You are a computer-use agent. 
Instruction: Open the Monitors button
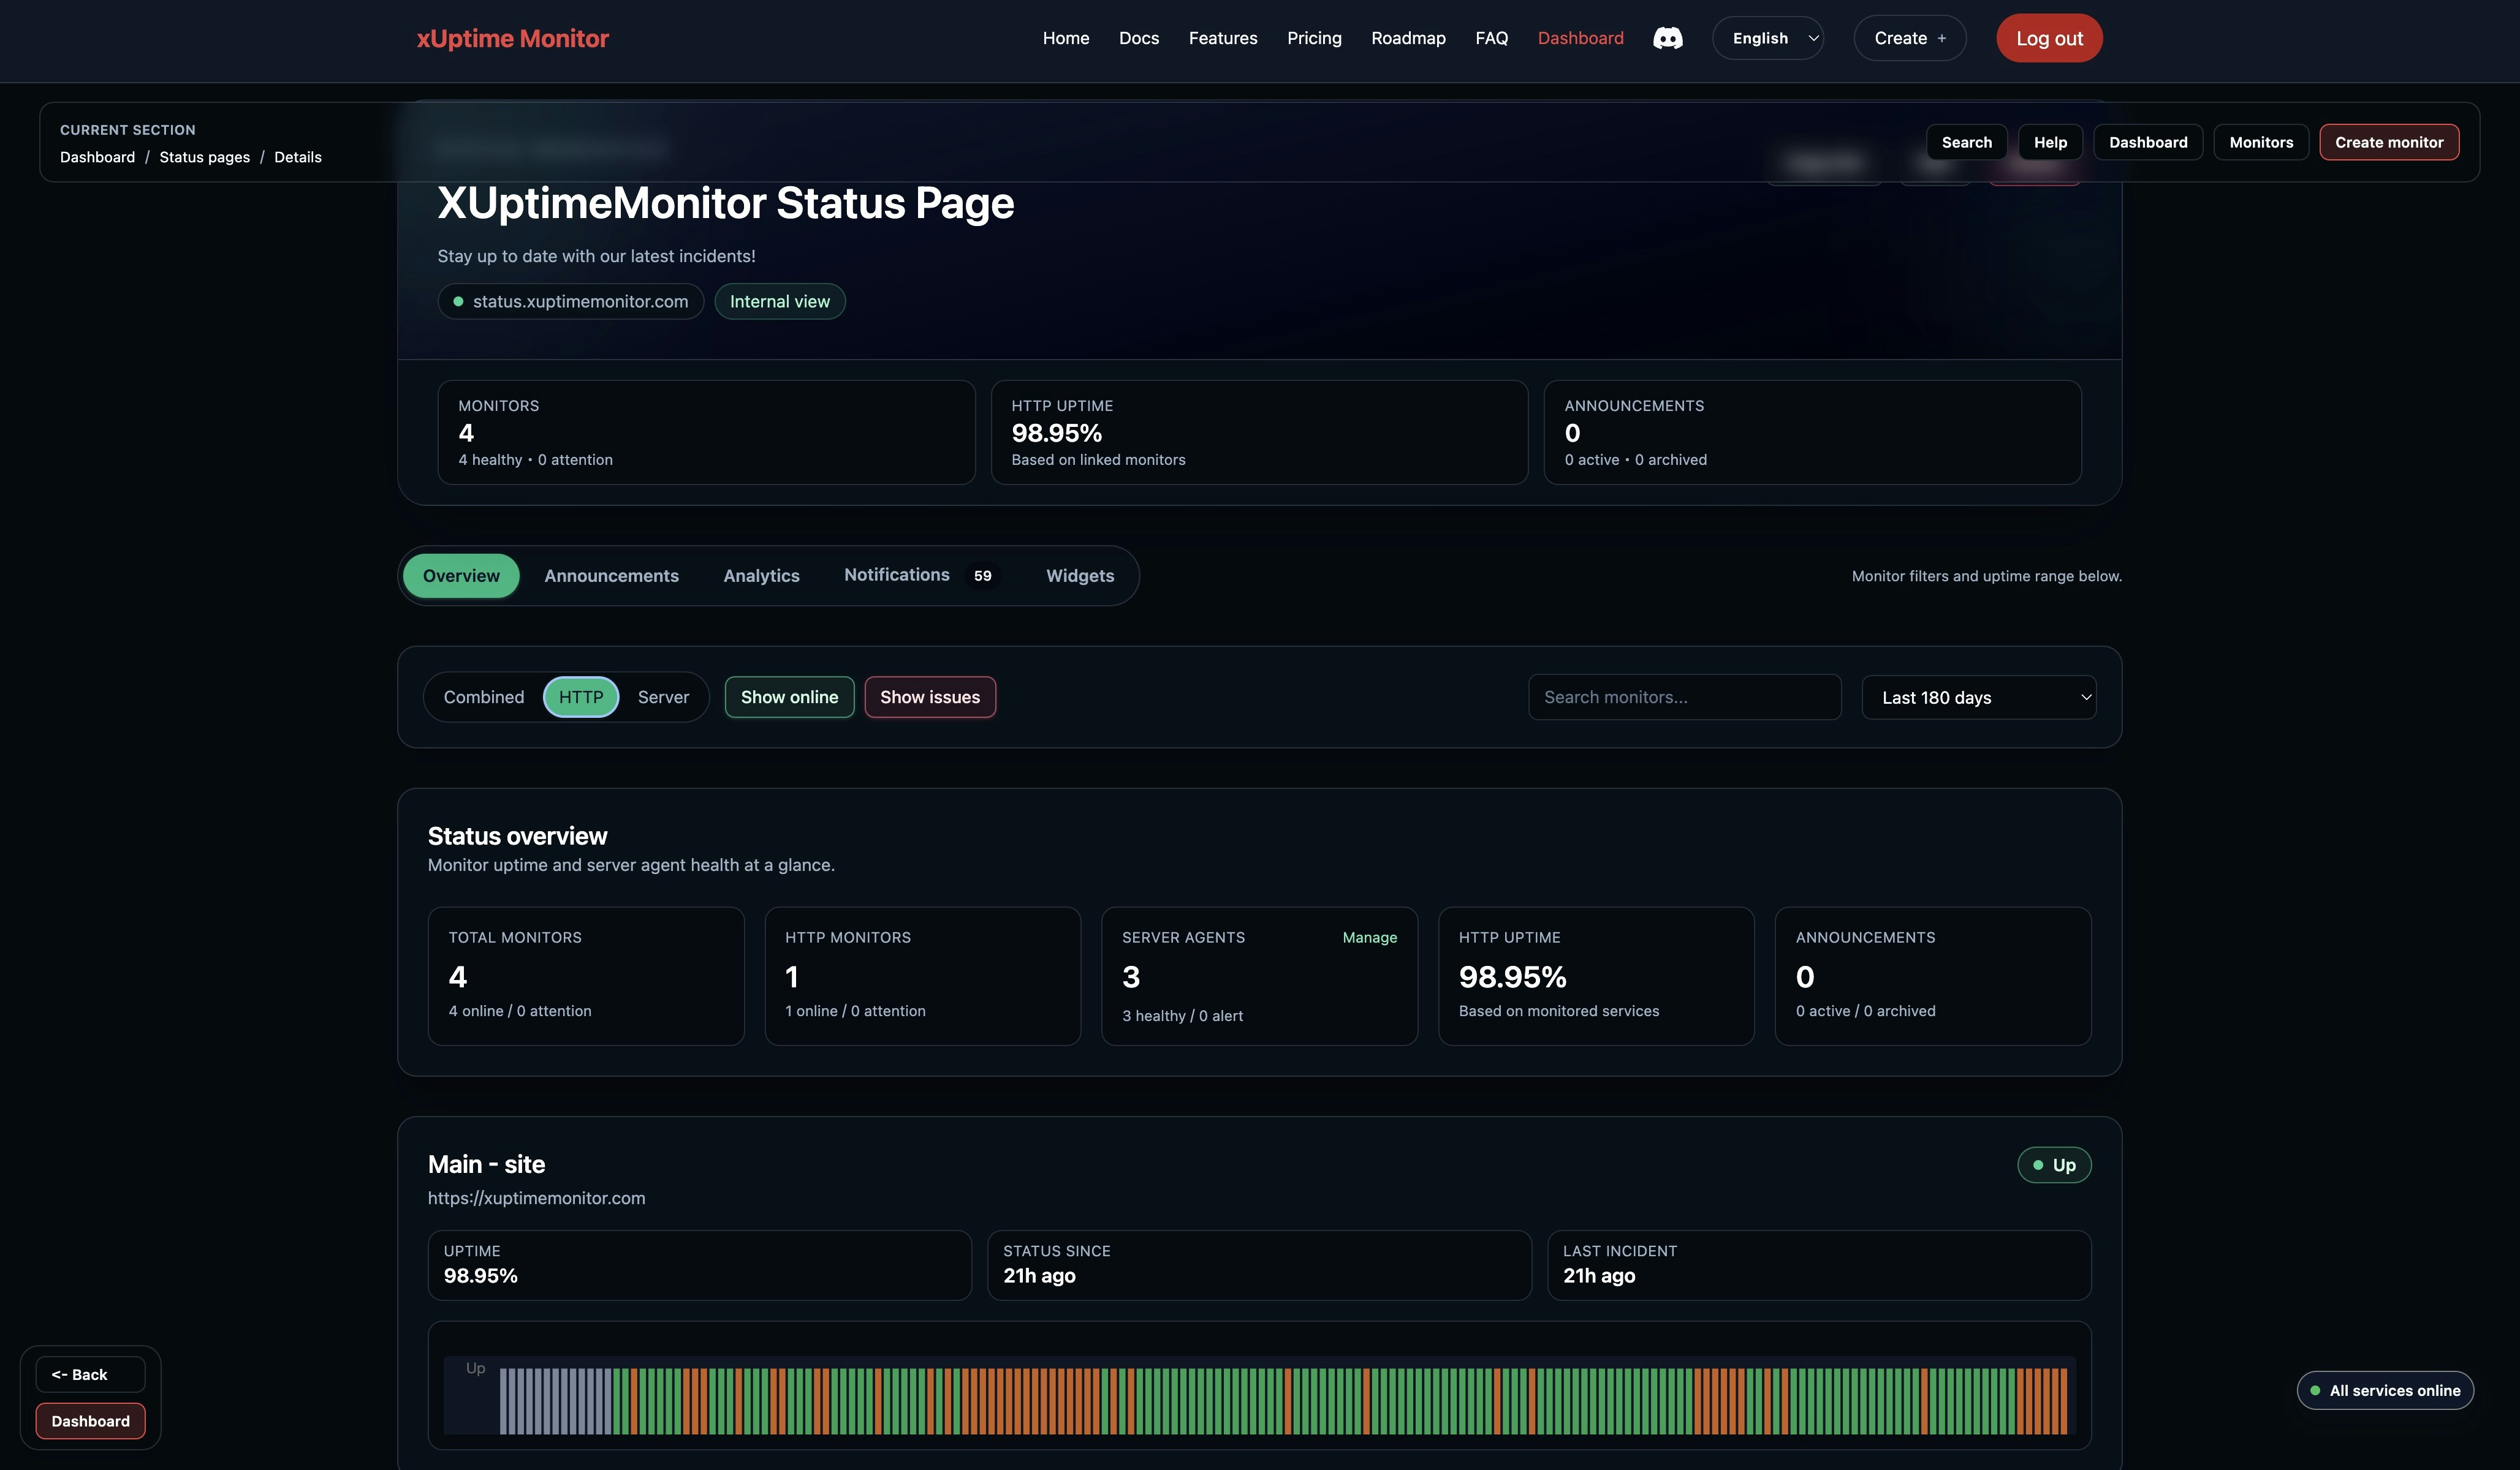pyautogui.click(x=2261, y=142)
